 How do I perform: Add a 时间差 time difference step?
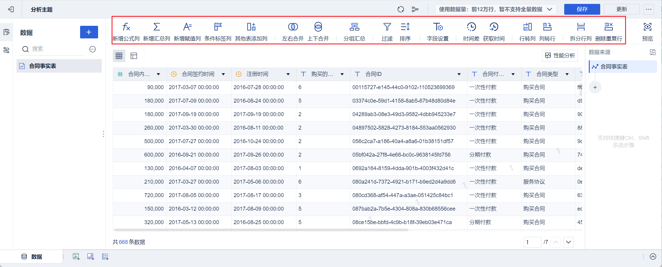[x=471, y=31]
